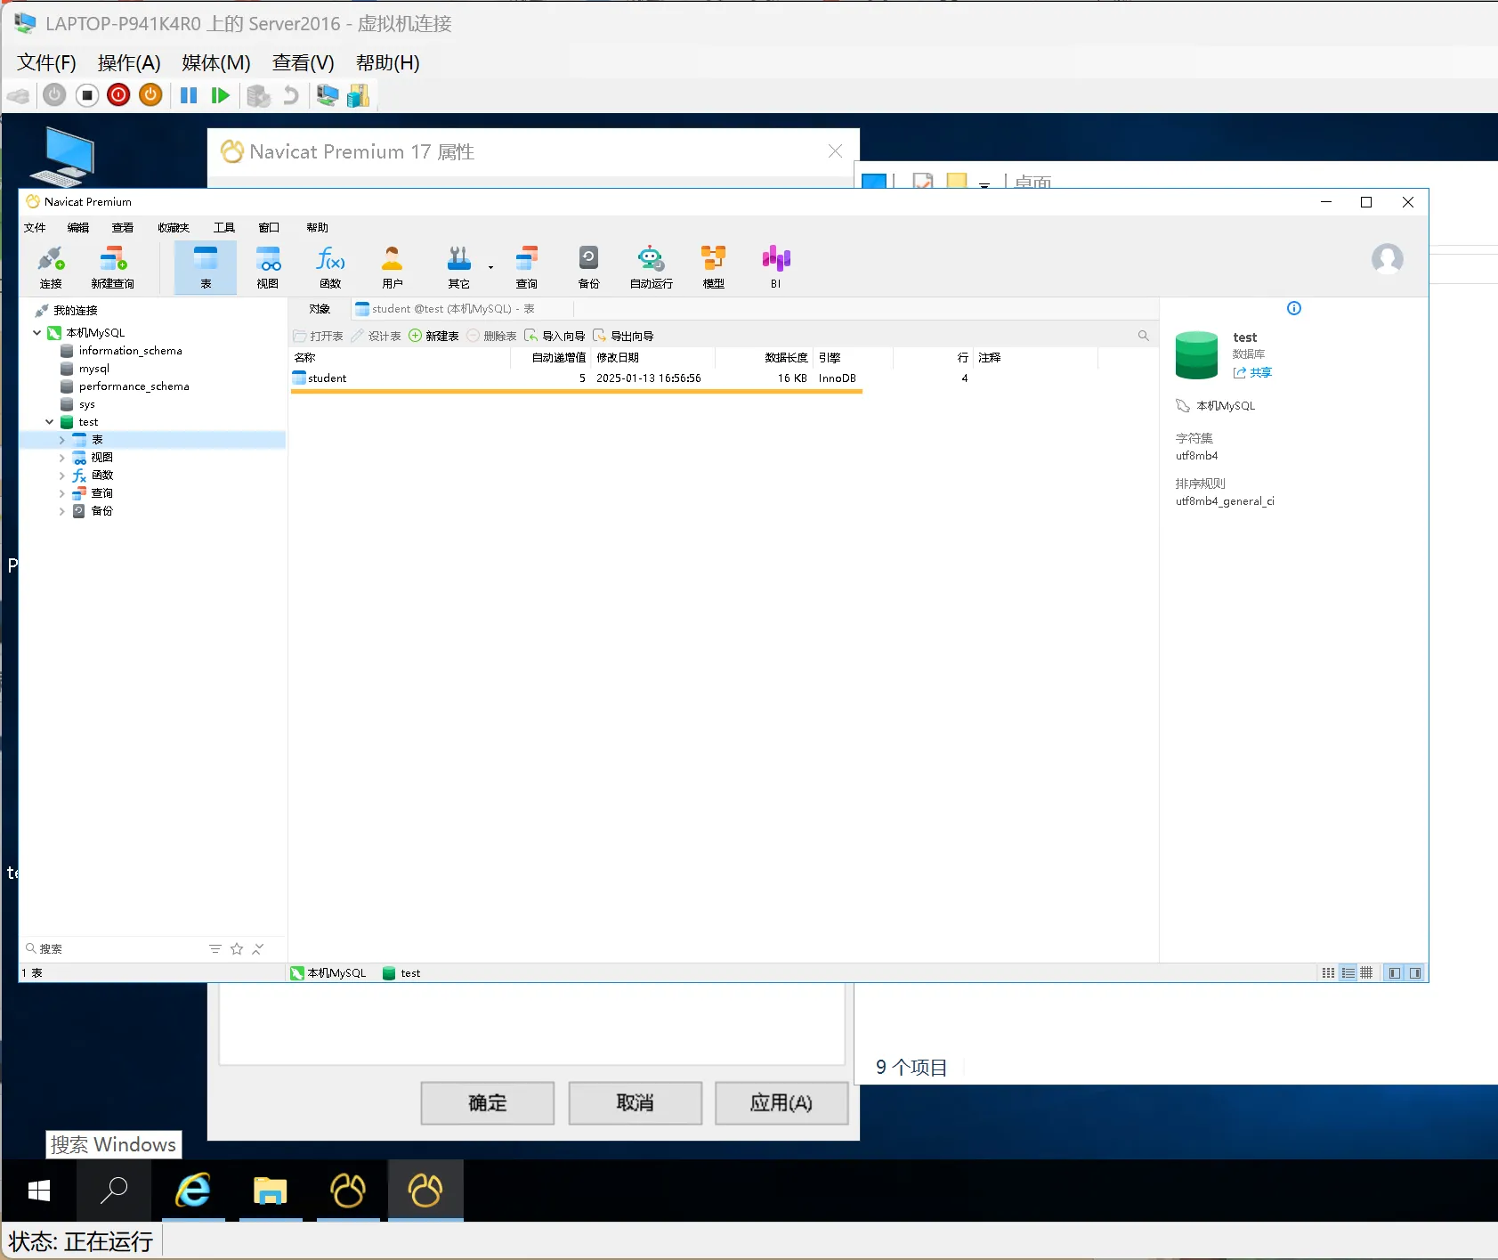This screenshot has height=1260, width=1498.
Task: Click the favorites star icon in sidebar
Action: (x=237, y=949)
